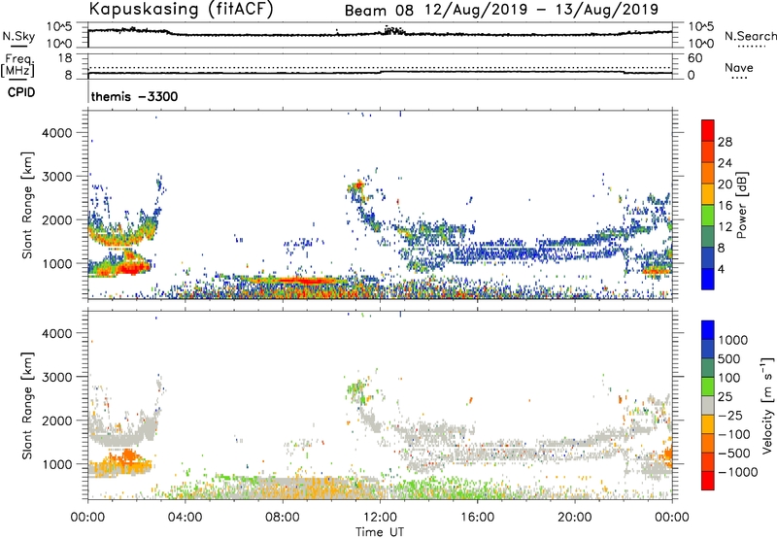Image resolution: width=777 pixels, height=538 pixels.
Task: Select the Freq. [MHz] axis label
Action: tap(17, 65)
